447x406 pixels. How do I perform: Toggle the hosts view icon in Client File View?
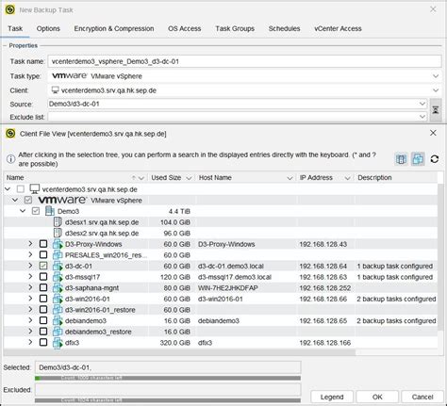(x=401, y=159)
